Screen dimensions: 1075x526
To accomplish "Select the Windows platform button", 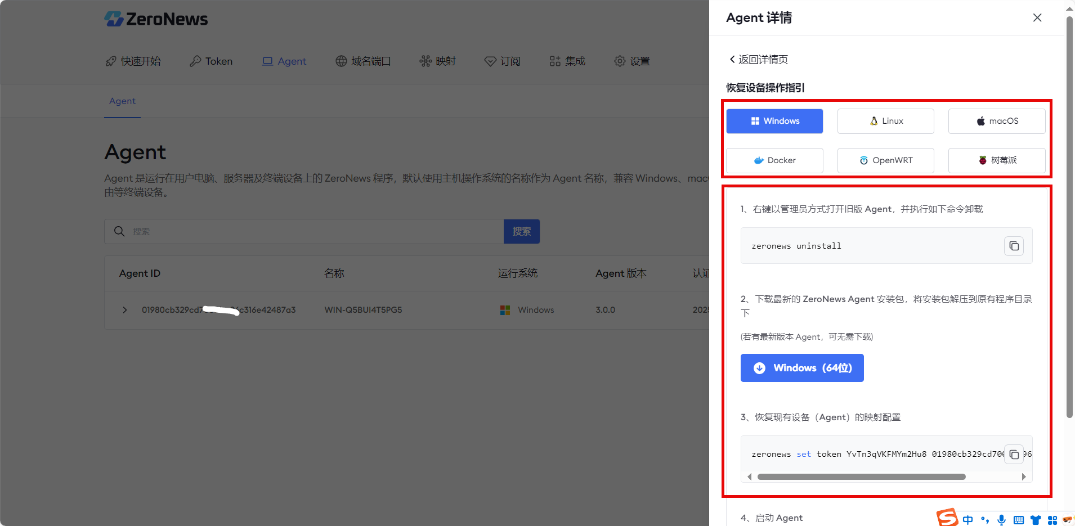I will tap(774, 121).
